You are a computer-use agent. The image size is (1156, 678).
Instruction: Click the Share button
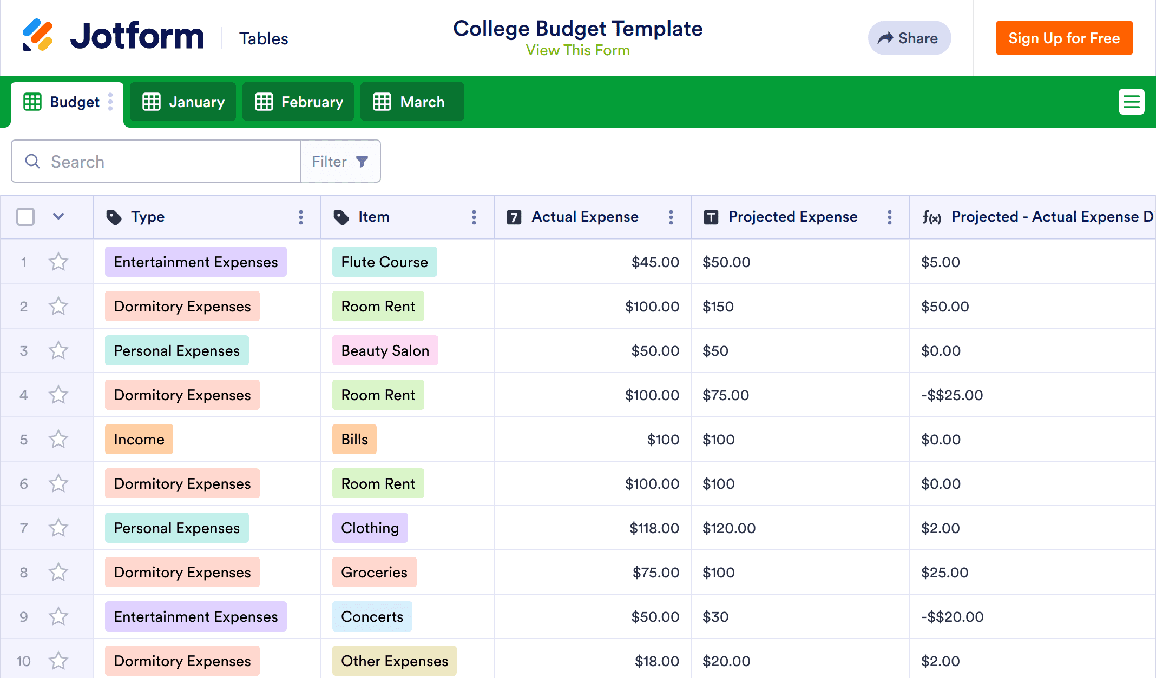[909, 38]
